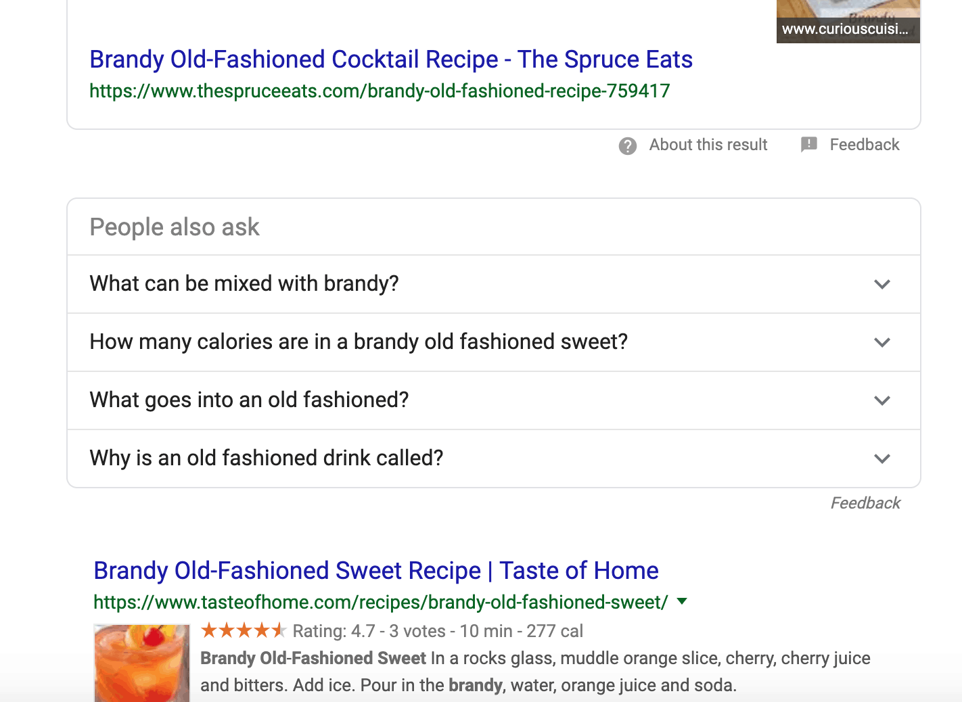Open the dropdown arrow next to the Taste of Home URL

coord(683,601)
